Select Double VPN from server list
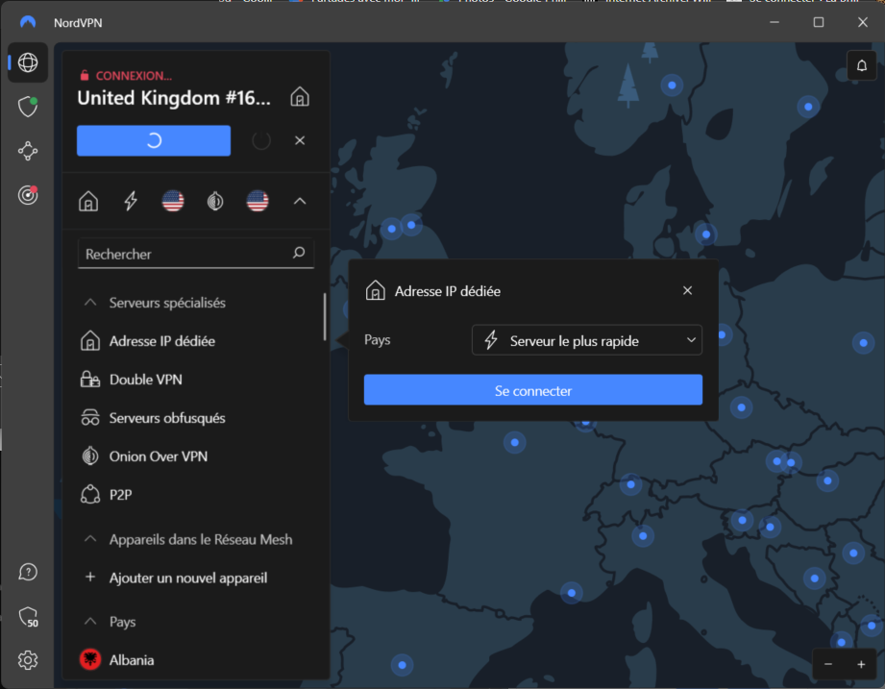The image size is (885, 689). click(145, 380)
